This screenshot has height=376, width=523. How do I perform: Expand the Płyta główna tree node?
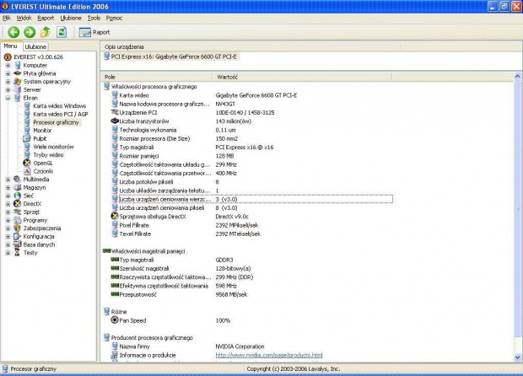pyautogui.click(x=8, y=73)
